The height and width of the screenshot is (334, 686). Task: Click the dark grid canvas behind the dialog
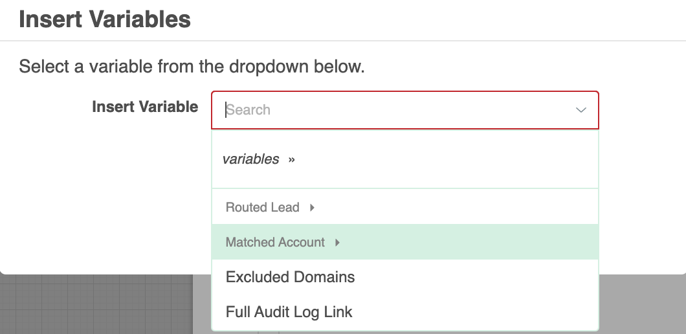click(x=96, y=304)
